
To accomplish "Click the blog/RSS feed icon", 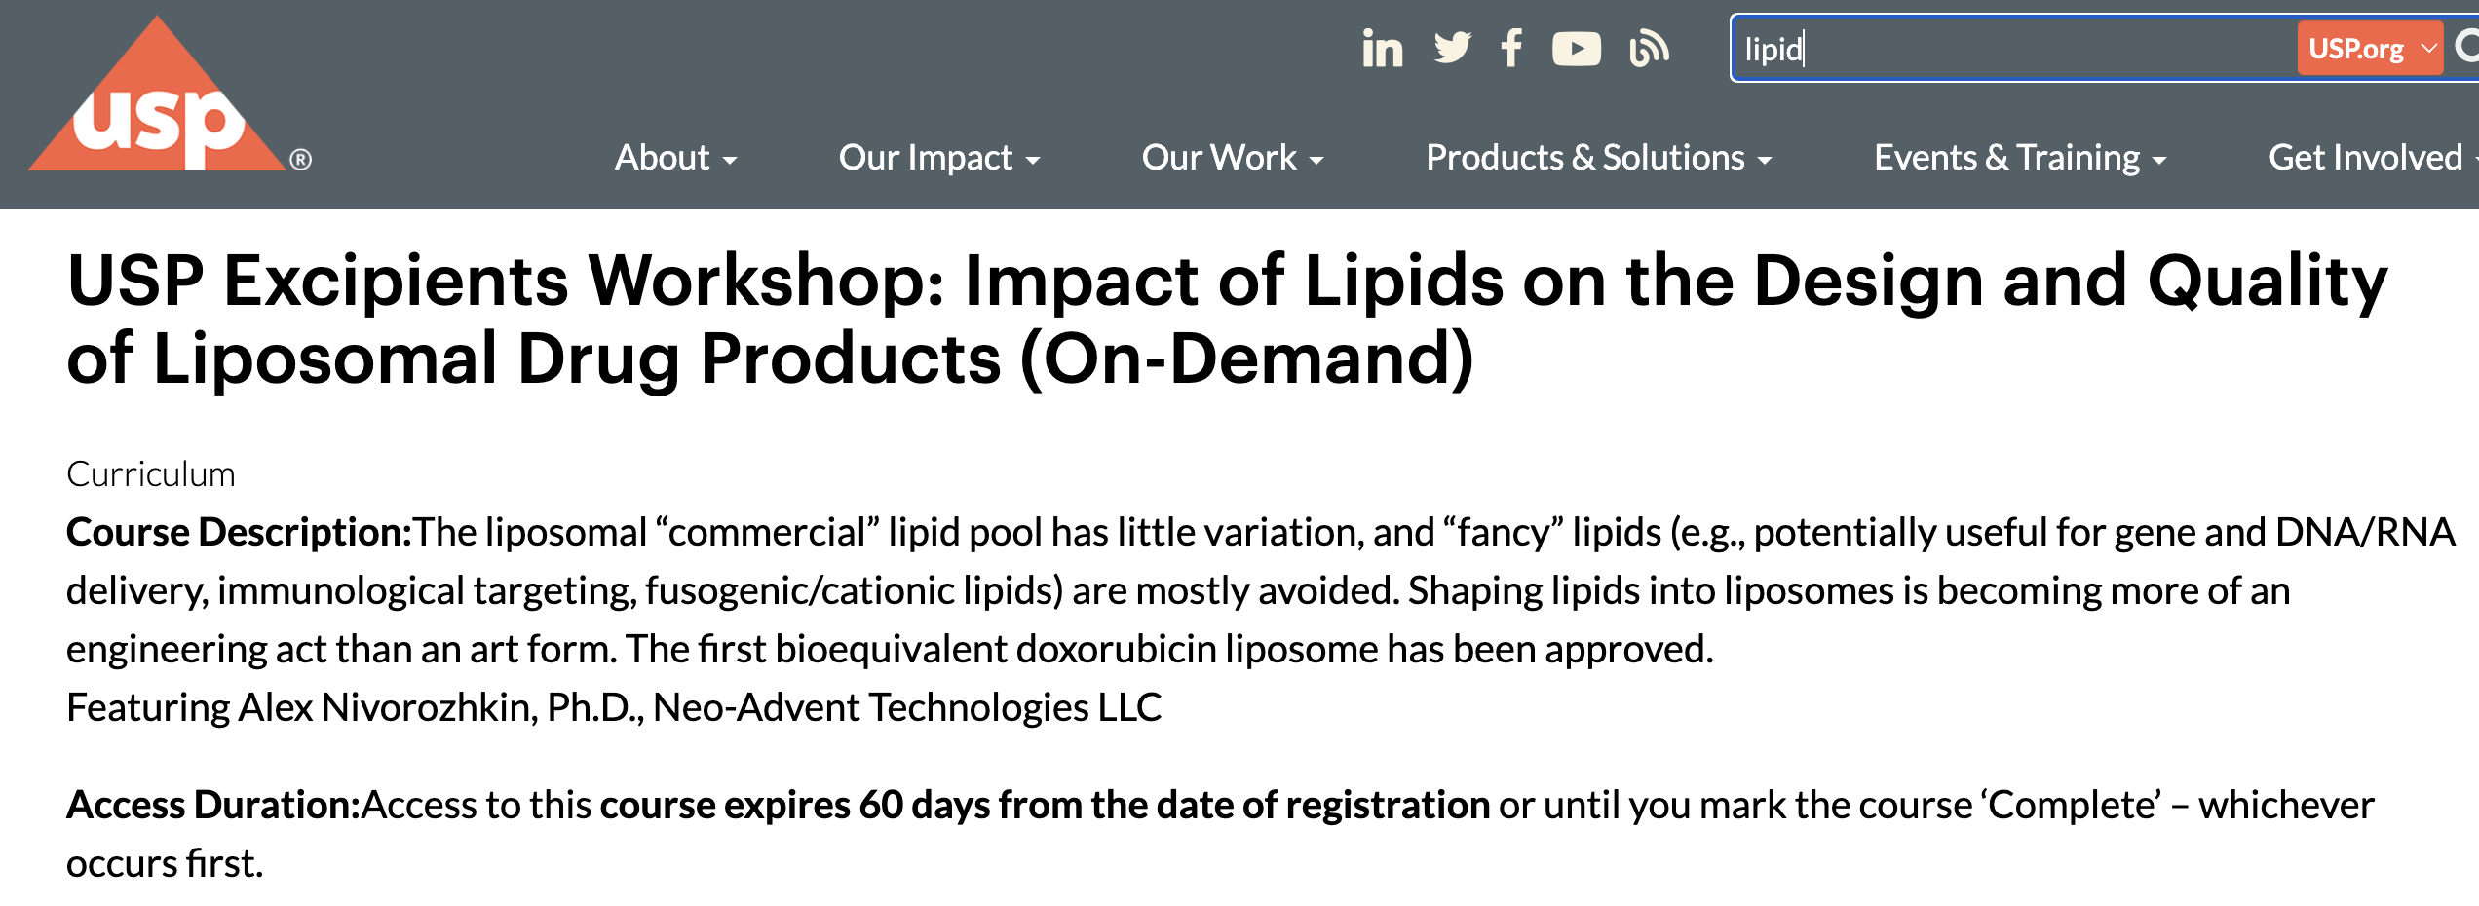I will click(x=1647, y=47).
